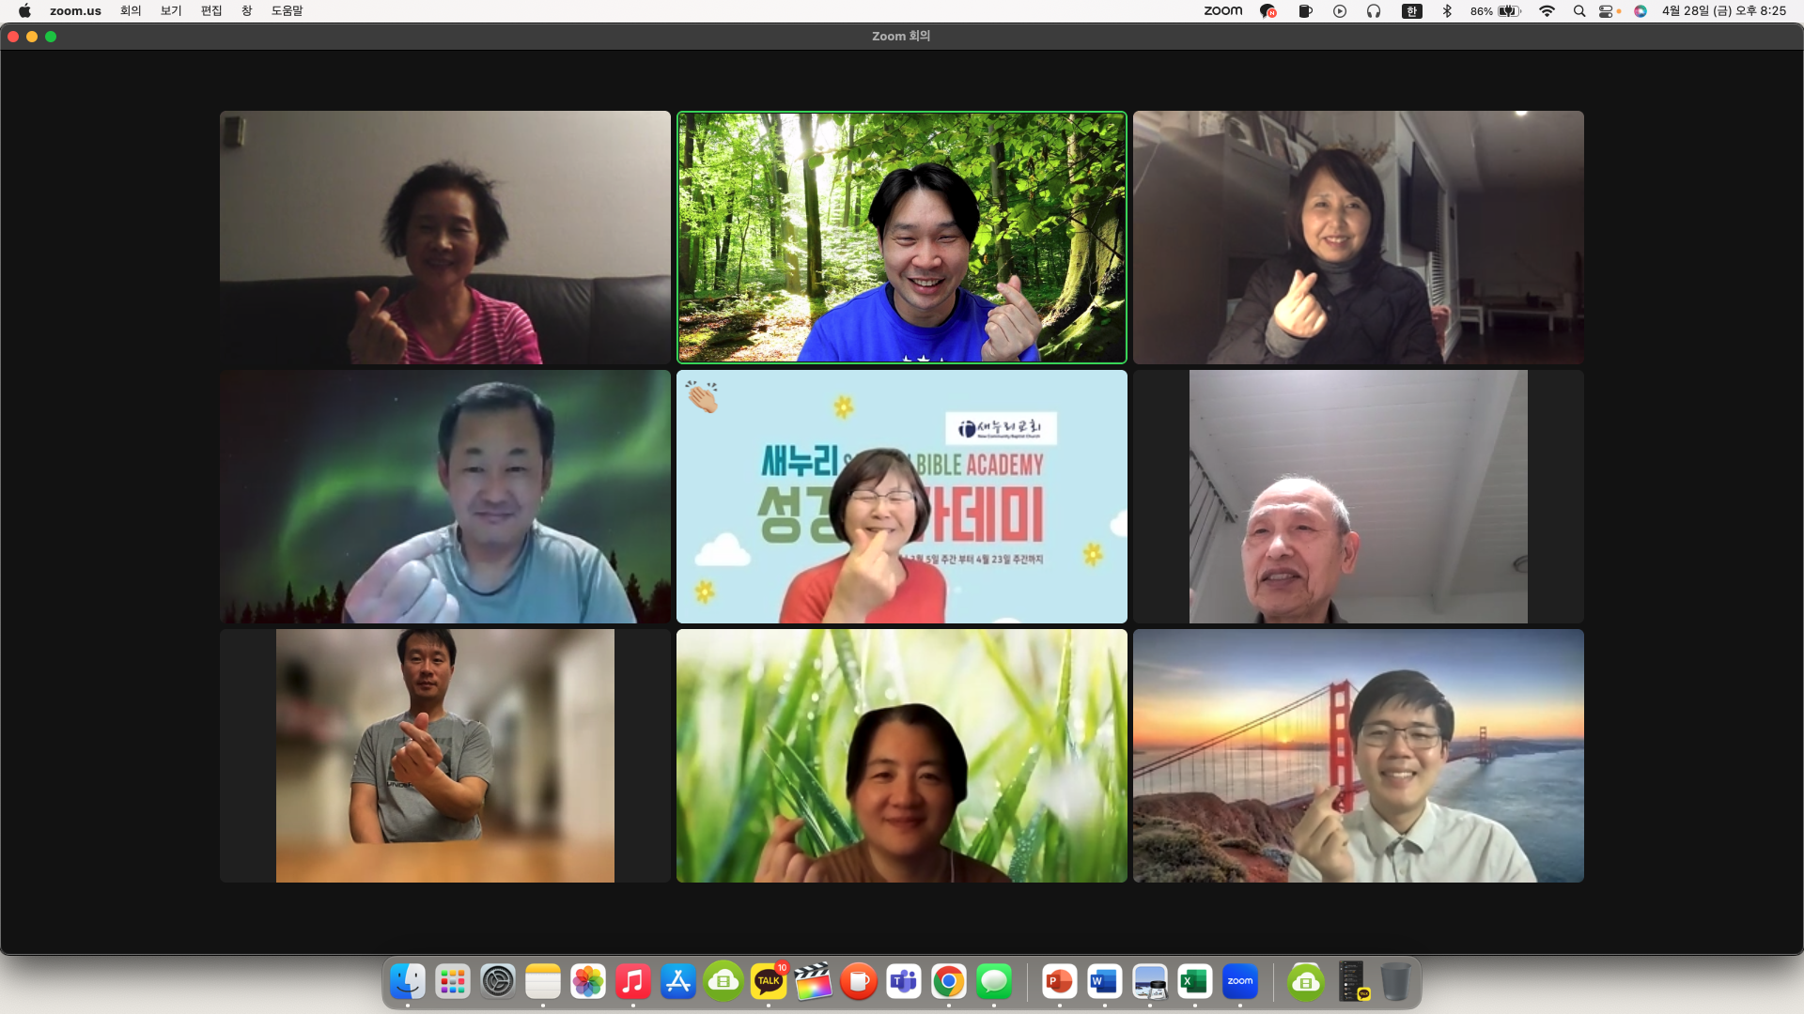Switch to the Zoom dock icon
Image resolution: width=1804 pixels, height=1014 pixels.
tap(1240, 981)
